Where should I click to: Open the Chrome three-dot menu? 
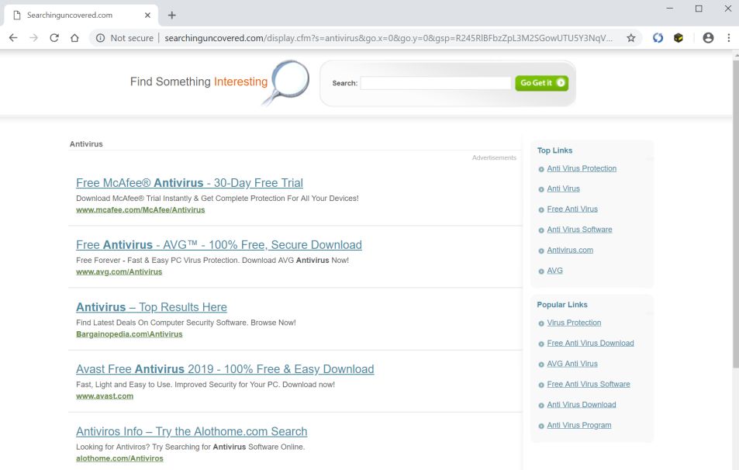pos(728,38)
